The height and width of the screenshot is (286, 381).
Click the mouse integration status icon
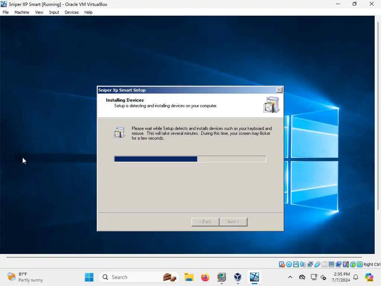(x=353, y=264)
